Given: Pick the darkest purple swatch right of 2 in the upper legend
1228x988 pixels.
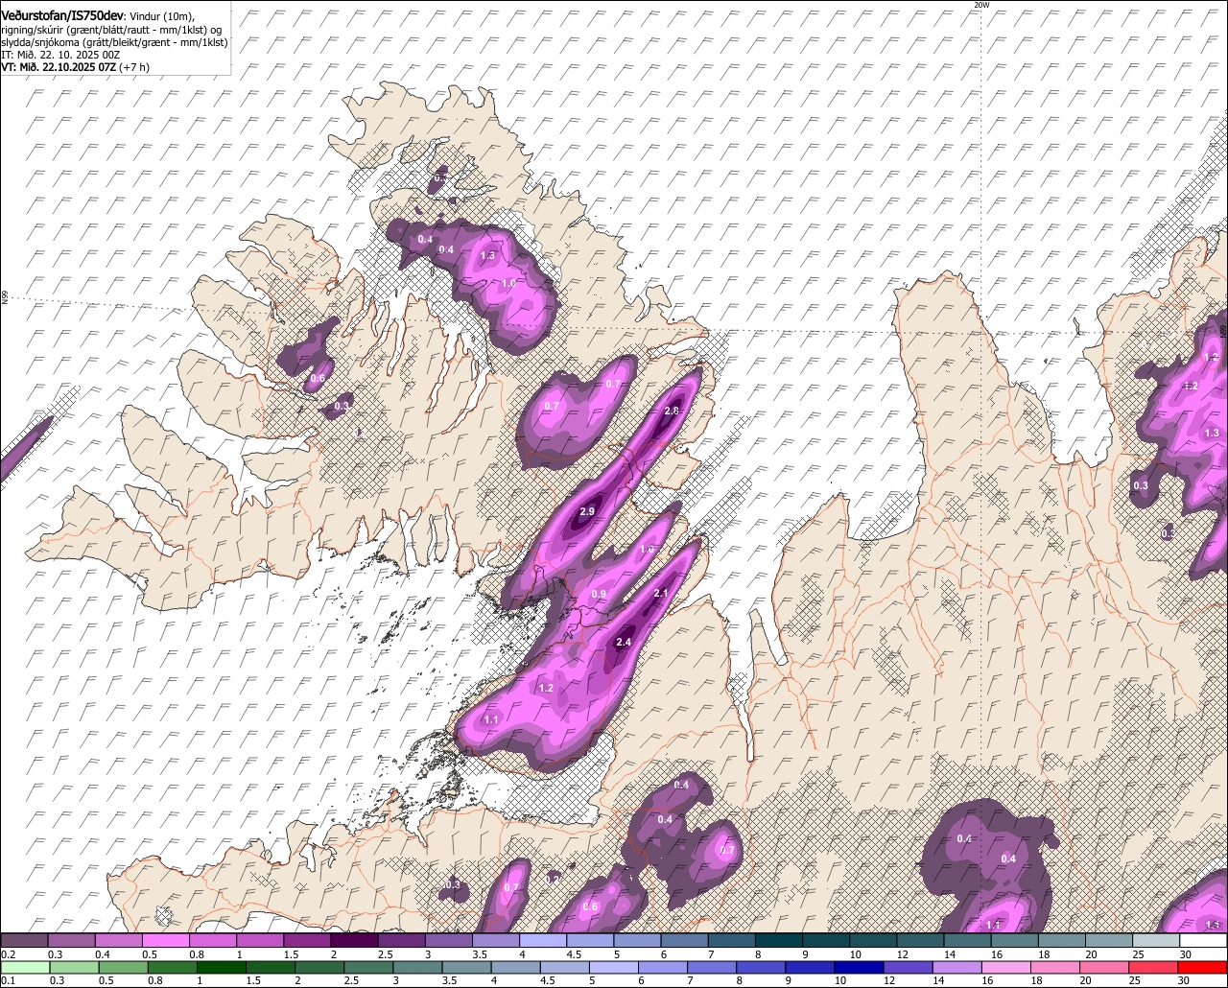Looking at the screenshot, I should tap(354, 940).
